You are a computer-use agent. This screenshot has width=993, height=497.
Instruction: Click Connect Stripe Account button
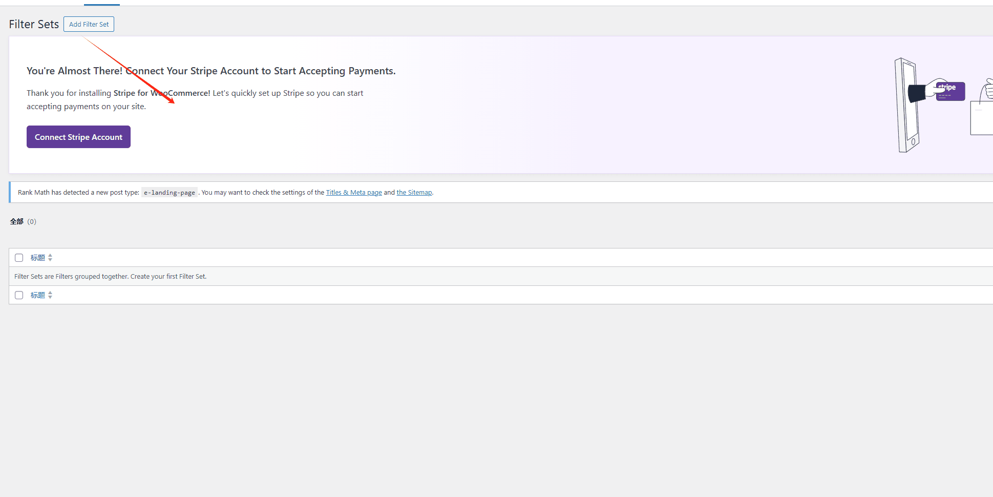click(78, 137)
